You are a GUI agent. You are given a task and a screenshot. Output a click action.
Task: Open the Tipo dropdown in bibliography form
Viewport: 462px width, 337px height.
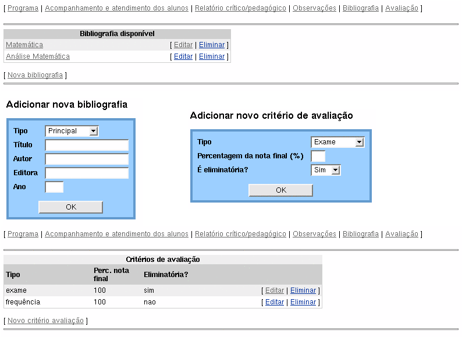coord(72,131)
